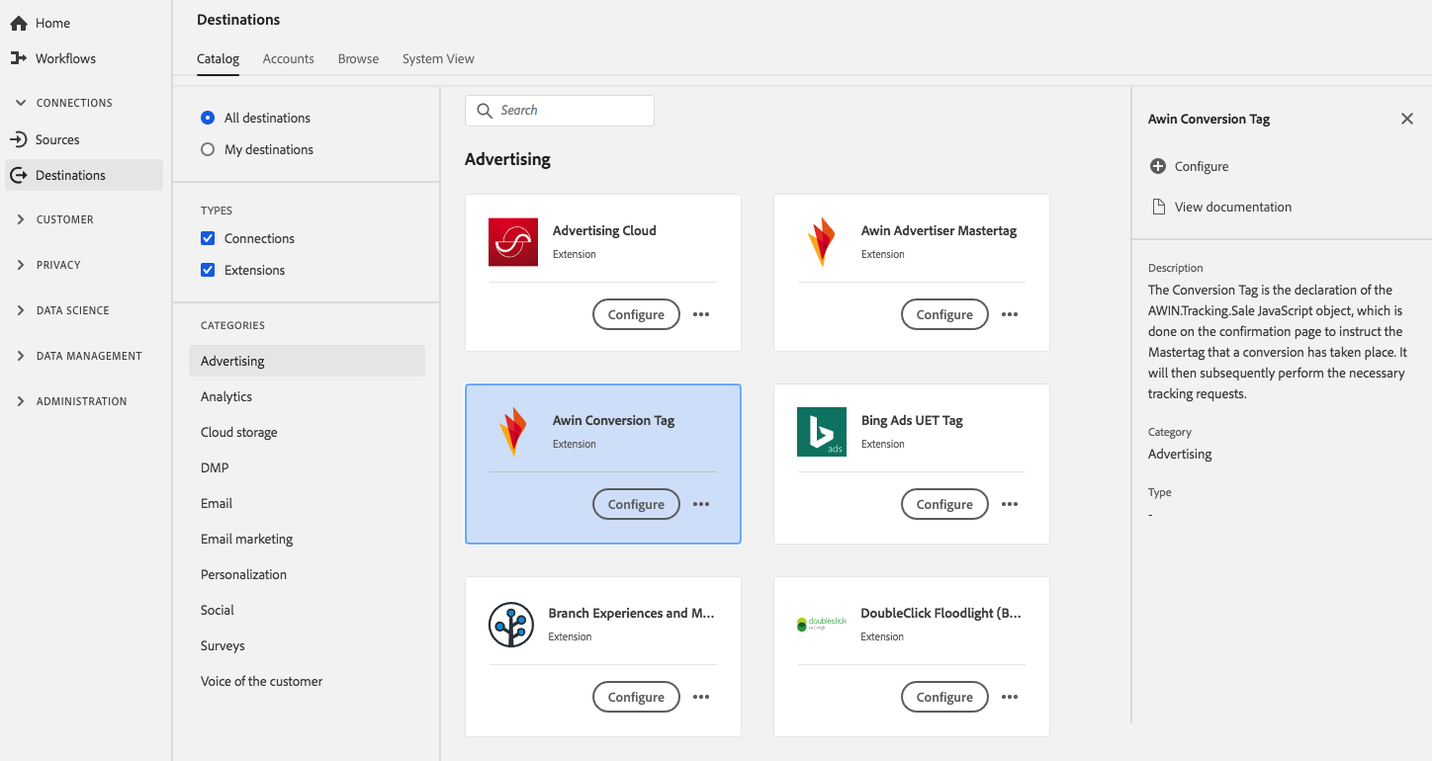Open more options for Branch Experiences

click(701, 697)
